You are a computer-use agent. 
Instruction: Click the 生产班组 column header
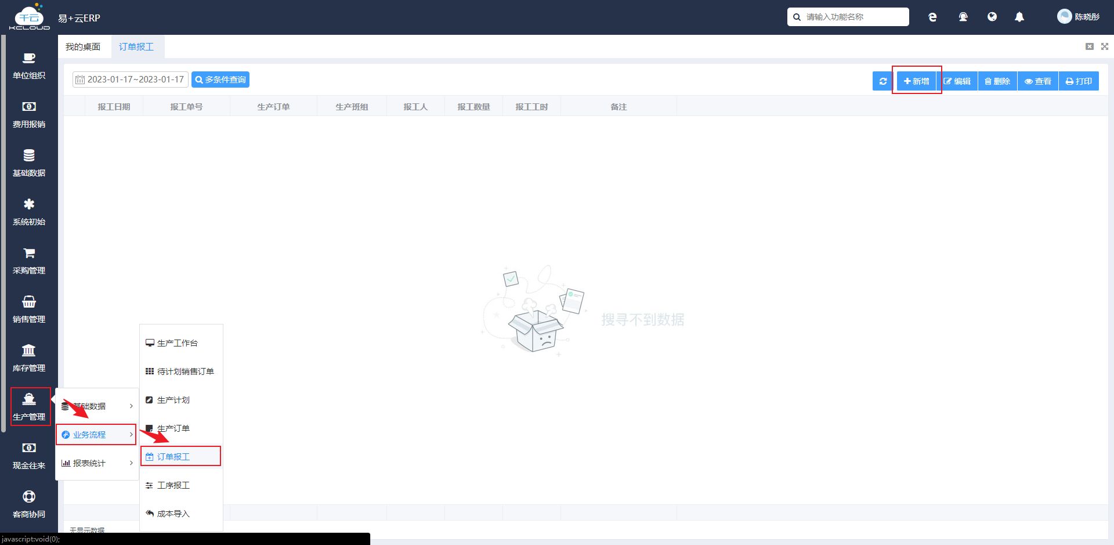tap(352, 107)
